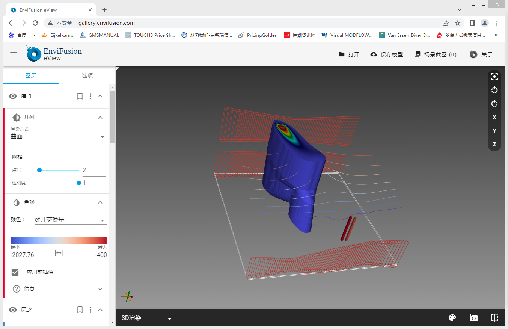Click the XYZ axes orientation widget
This screenshot has width=508, height=329.
[128, 297]
